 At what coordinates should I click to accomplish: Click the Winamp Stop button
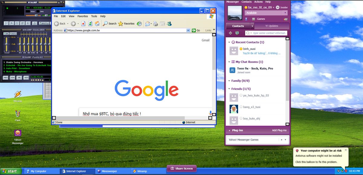[23, 23]
